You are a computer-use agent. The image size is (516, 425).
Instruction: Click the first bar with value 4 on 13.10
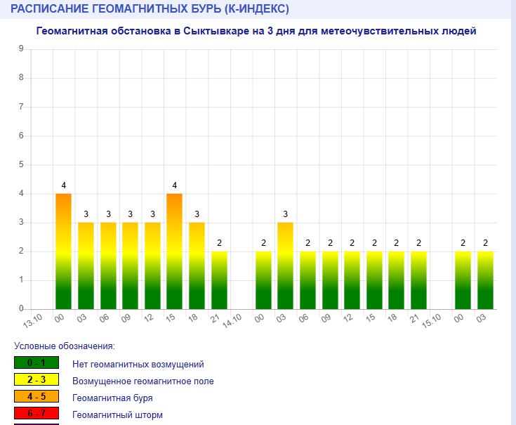click(x=63, y=251)
